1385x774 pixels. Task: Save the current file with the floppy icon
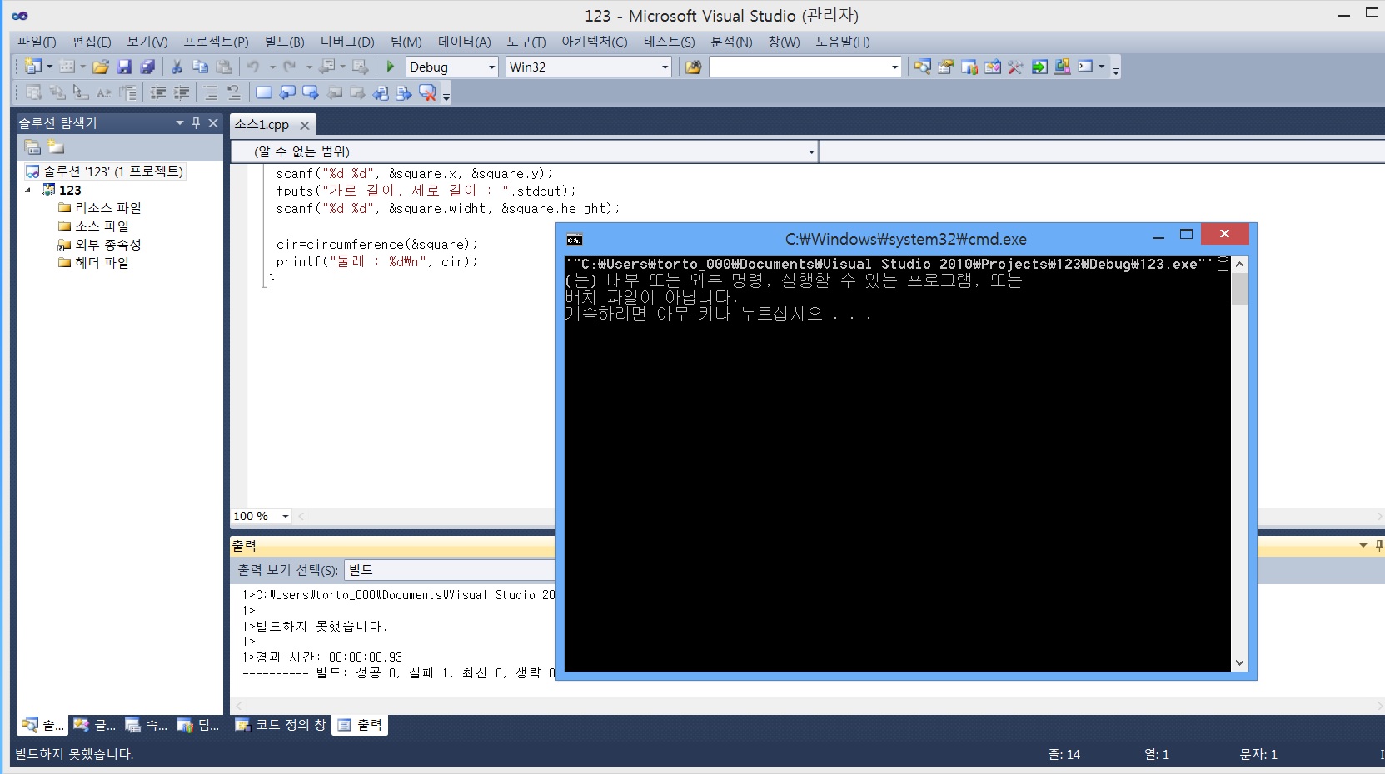pos(124,67)
